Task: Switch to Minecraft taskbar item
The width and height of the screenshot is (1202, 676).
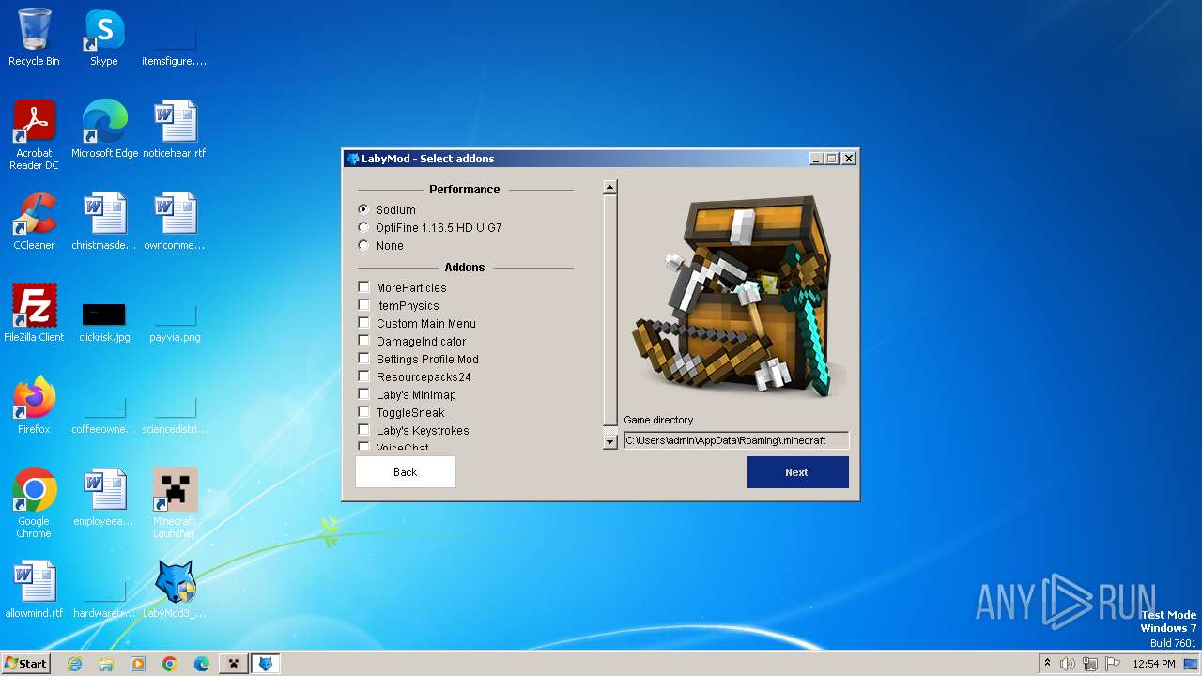Action: point(234,664)
